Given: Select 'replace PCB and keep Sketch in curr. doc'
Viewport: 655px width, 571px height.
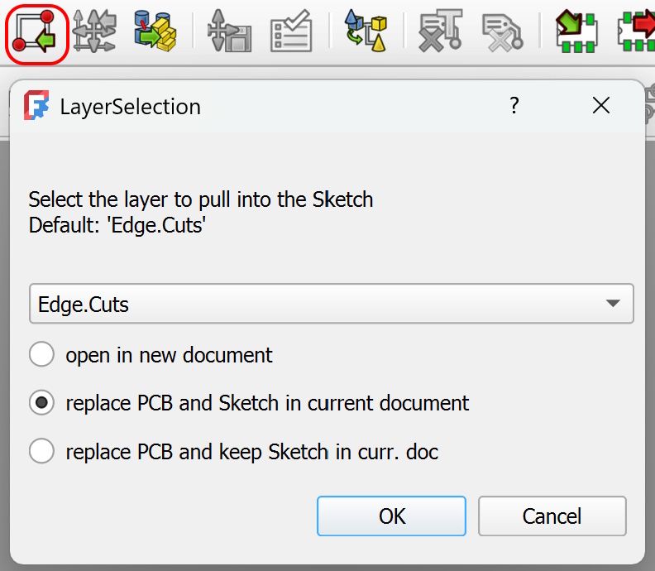Looking at the screenshot, I should tap(41, 452).
